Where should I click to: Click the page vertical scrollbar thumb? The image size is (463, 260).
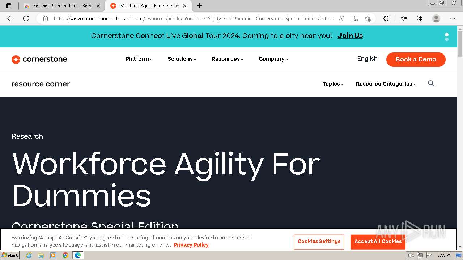460,44
